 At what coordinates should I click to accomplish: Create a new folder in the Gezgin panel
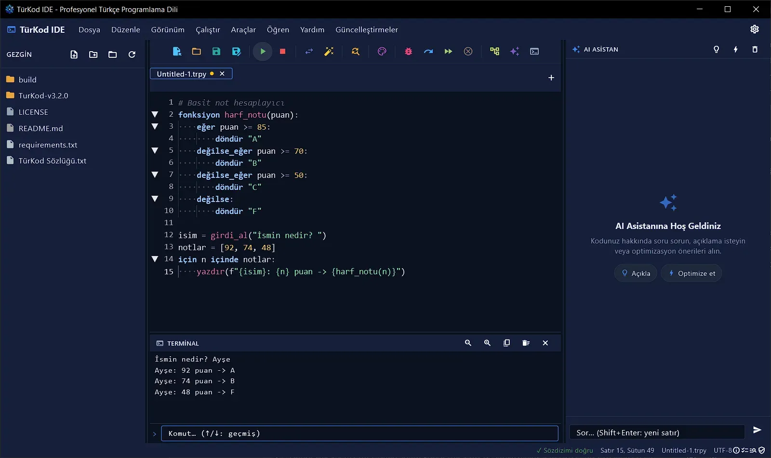point(93,54)
